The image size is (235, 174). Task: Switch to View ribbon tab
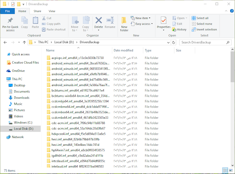52,11
